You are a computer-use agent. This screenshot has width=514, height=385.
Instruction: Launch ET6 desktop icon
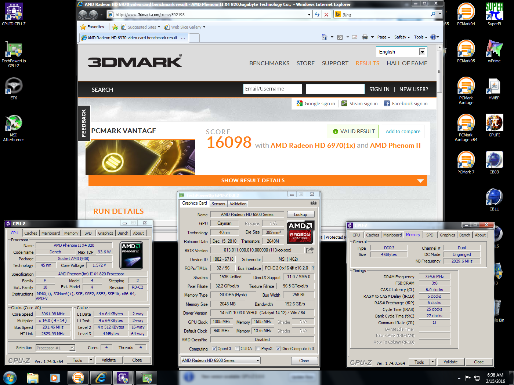[14, 88]
